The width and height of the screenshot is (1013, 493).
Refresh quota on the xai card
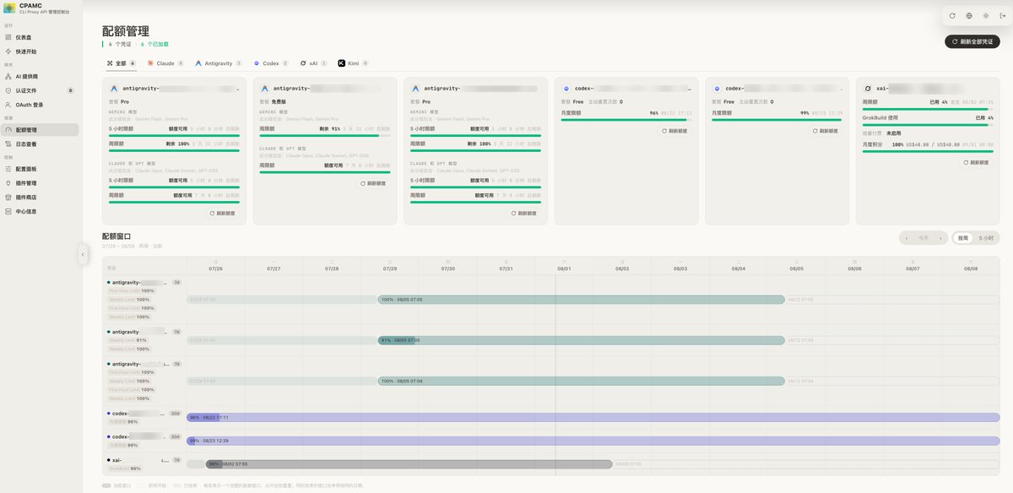[x=977, y=162]
